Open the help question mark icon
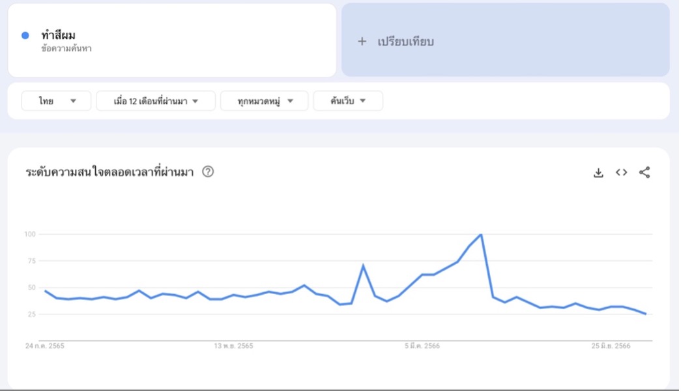Viewport: 681px width, 392px height. pyautogui.click(x=208, y=172)
